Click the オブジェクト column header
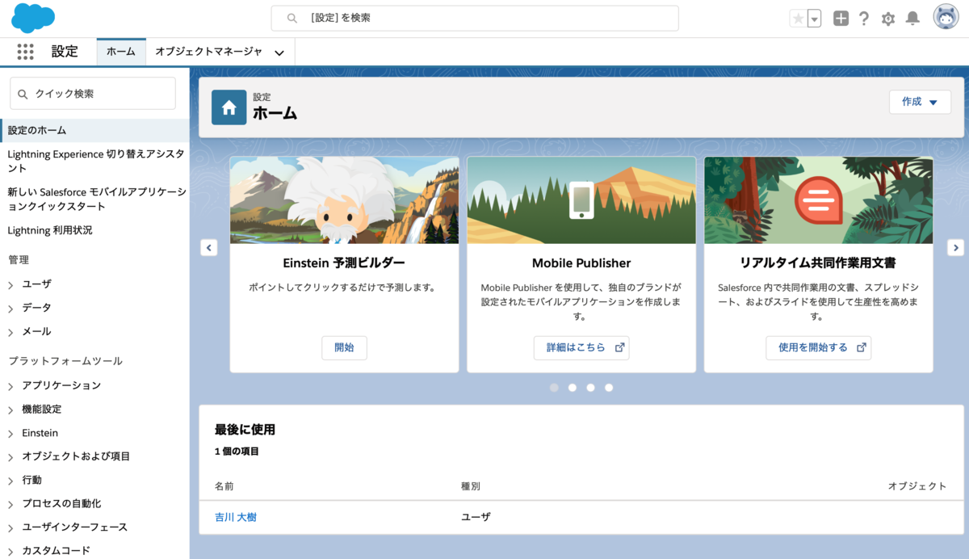The width and height of the screenshot is (969, 559). click(x=917, y=486)
